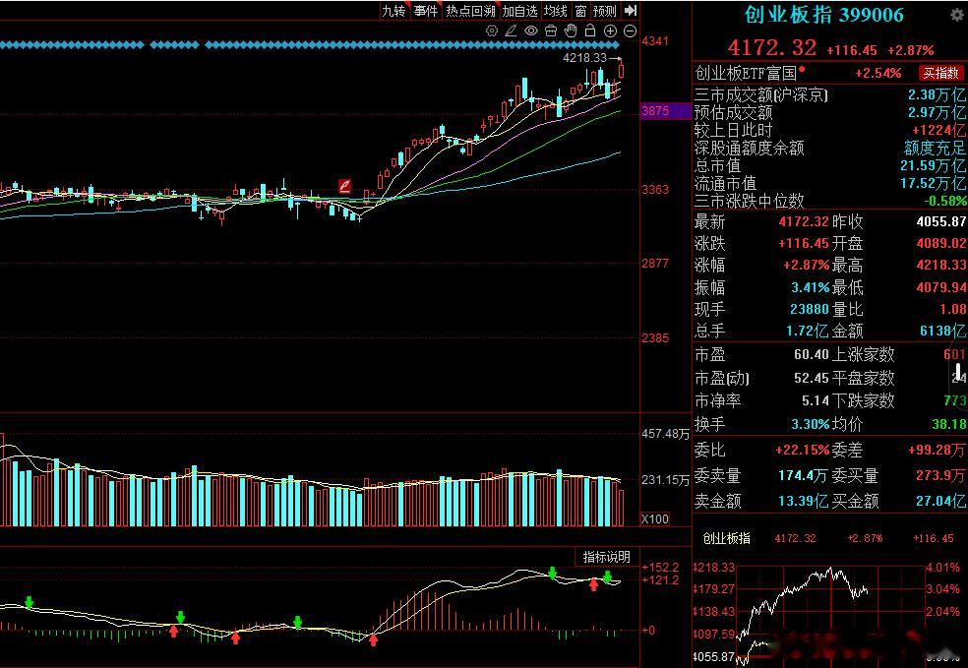
Task: Open chart settings gear icon
Action: [492, 30]
